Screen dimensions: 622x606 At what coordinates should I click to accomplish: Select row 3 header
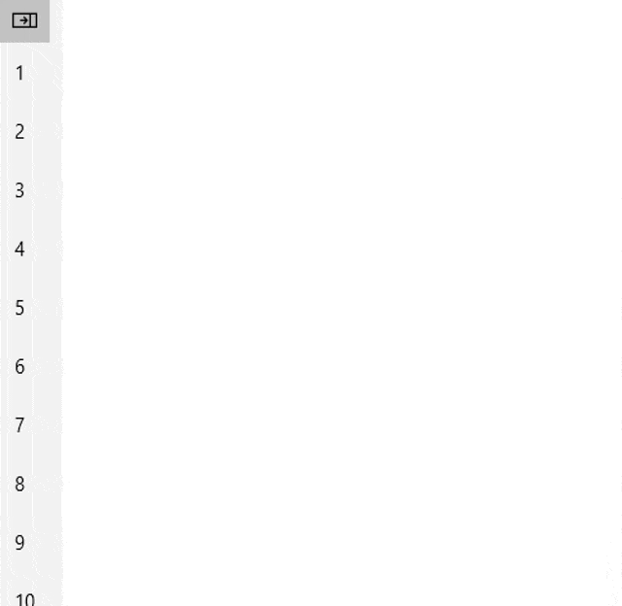tap(31, 190)
